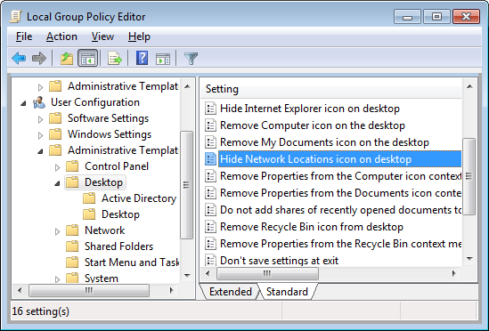
Task: Switch to the Extended tab
Action: (230, 292)
